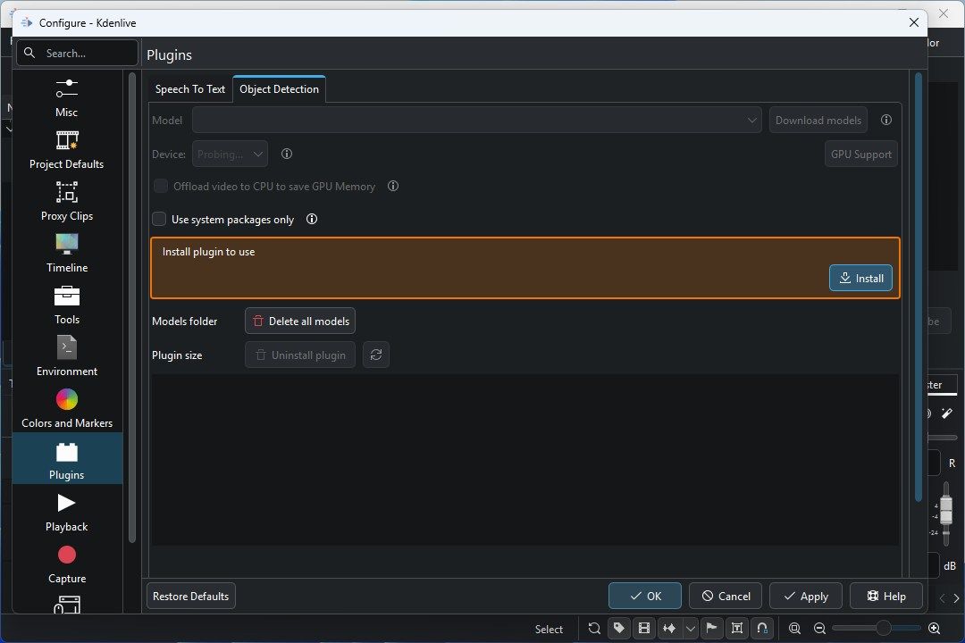Click the GPU Support button
965x643 pixels.
coord(861,154)
